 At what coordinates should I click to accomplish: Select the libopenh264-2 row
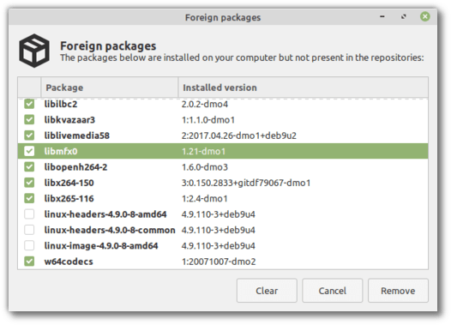223,167
